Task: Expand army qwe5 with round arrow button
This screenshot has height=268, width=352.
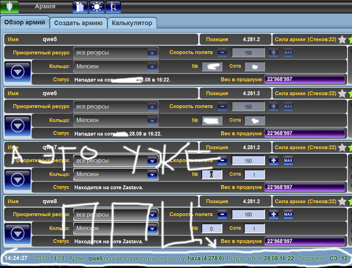Action: tap(17, 72)
